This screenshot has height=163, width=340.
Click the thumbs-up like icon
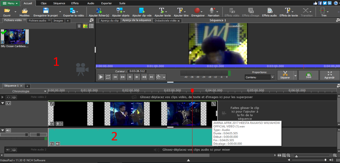click(316, 3)
